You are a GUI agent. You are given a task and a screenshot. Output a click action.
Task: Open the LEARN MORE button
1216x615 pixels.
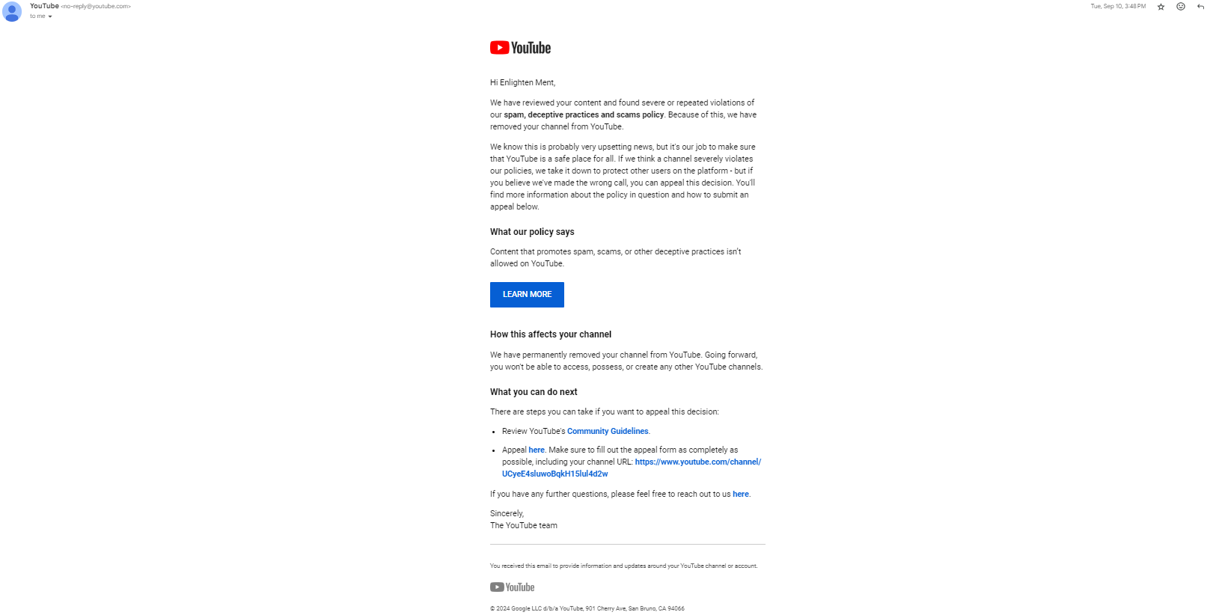[527, 295]
